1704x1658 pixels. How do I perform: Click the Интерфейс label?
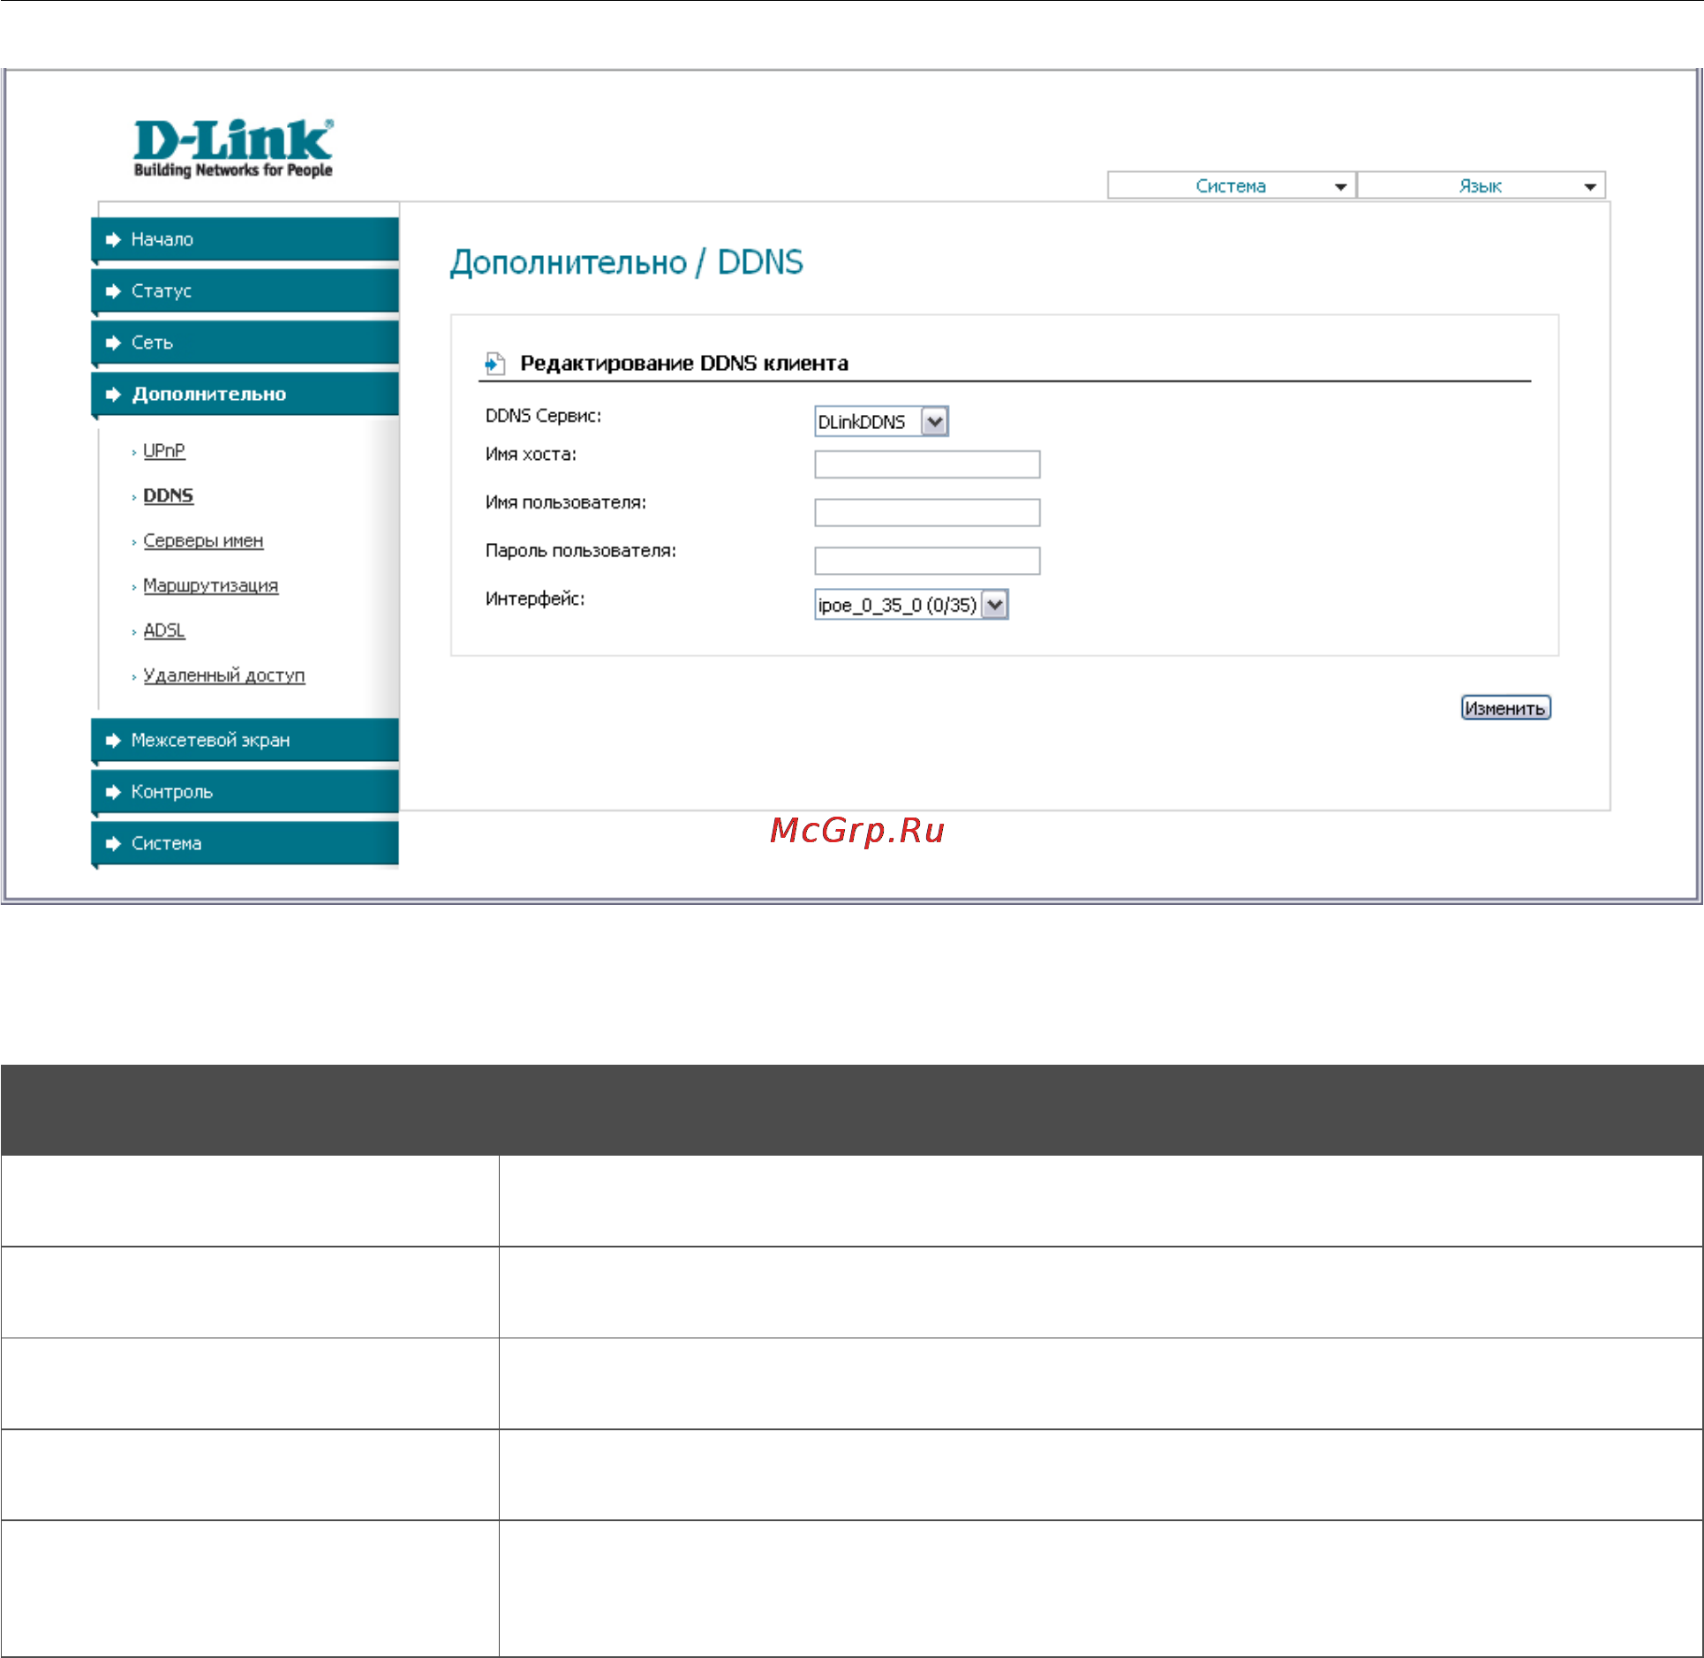(x=535, y=599)
